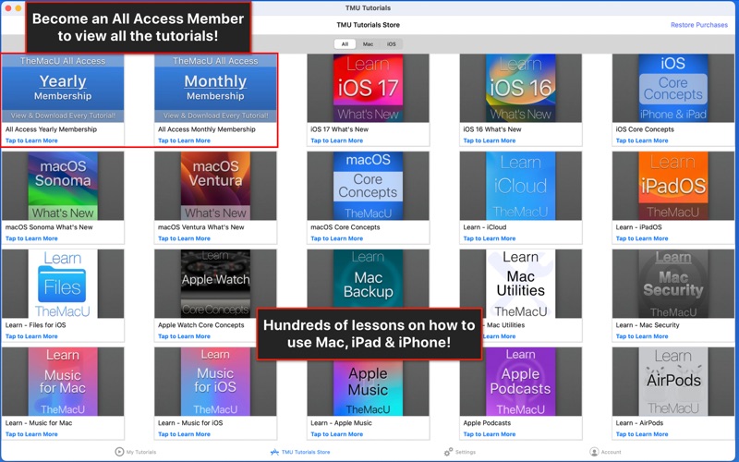Viewport: 739px width, 462px height.
Task: Tap to Learn More under Apple Podcasts
Action: [x=490, y=434]
